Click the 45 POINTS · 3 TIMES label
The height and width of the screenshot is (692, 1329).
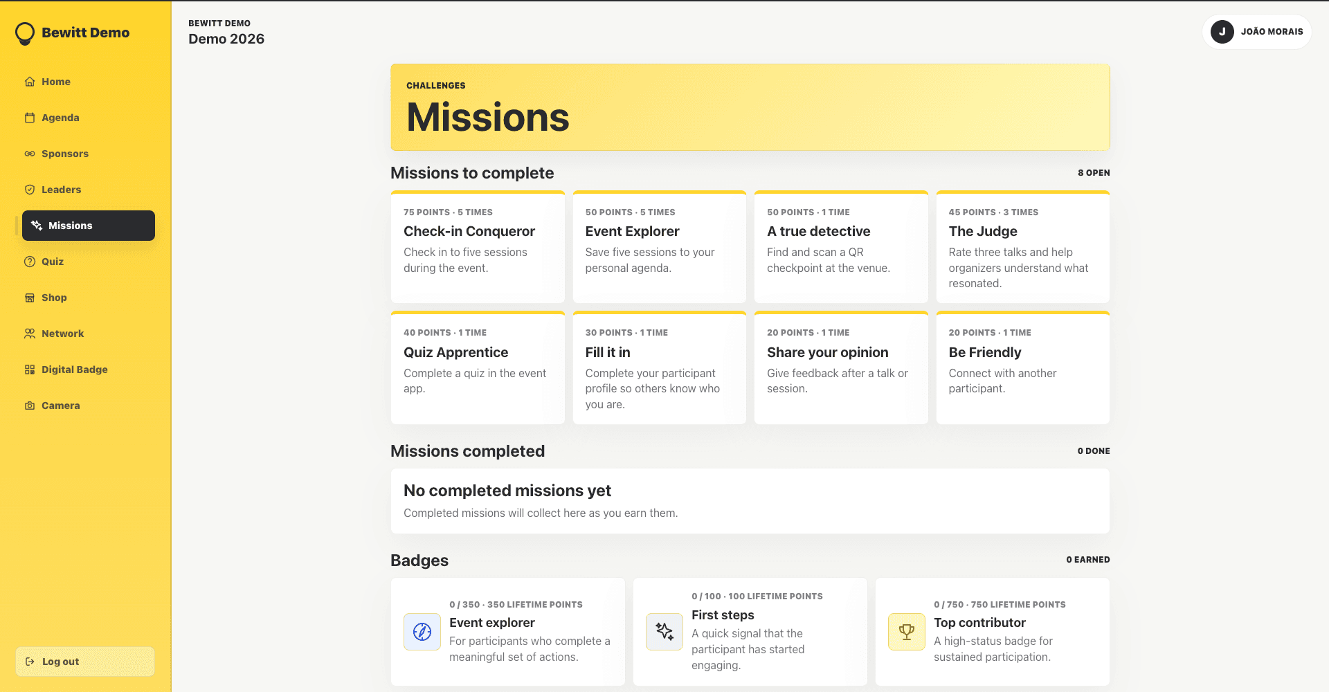pyautogui.click(x=993, y=212)
